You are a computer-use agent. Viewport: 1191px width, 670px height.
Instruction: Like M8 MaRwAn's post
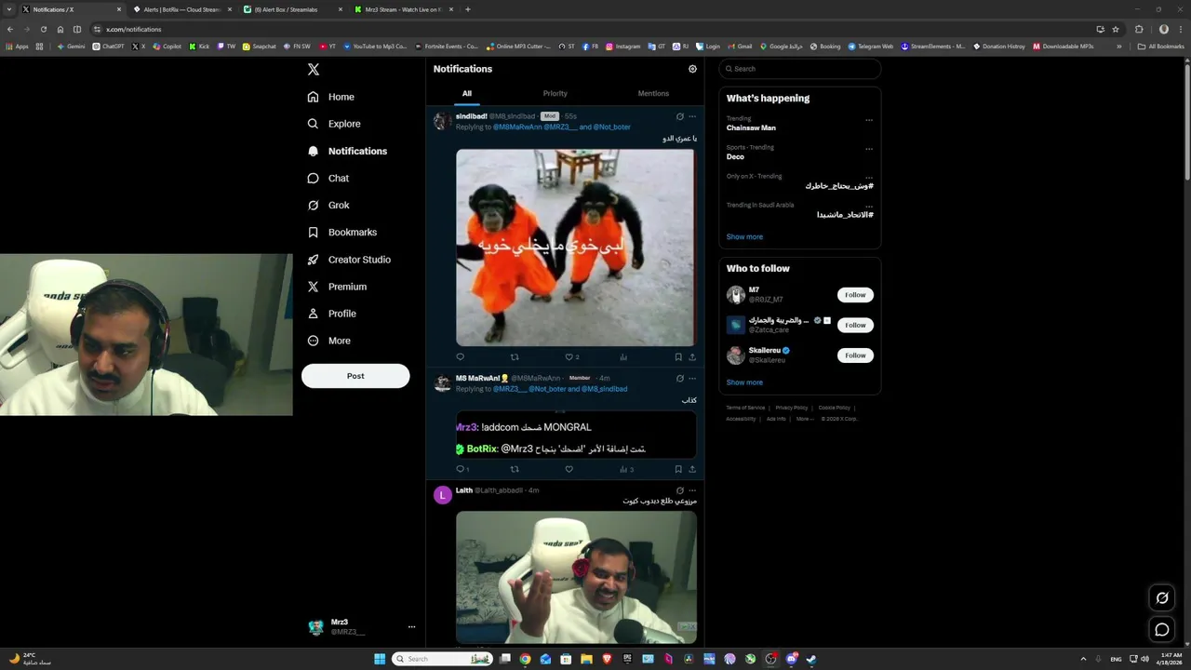pos(569,469)
